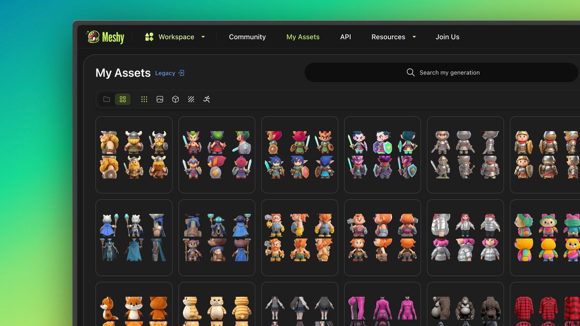Click the Legacy exit arrow icon

click(x=181, y=73)
